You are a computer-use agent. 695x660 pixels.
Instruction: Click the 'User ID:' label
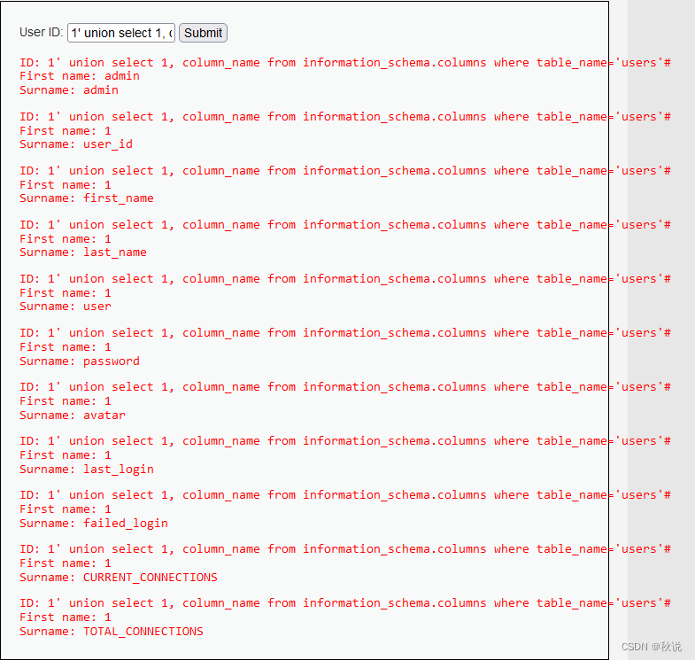(42, 33)
